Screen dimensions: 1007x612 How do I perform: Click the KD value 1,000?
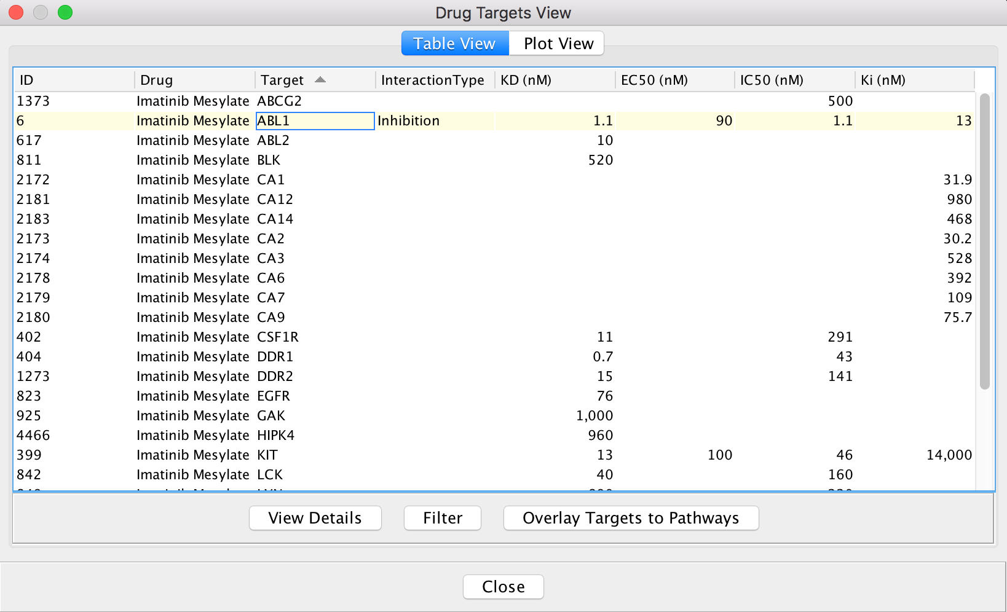coord(594,416)
